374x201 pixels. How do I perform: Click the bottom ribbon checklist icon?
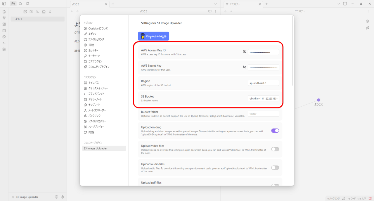[4, 49]
